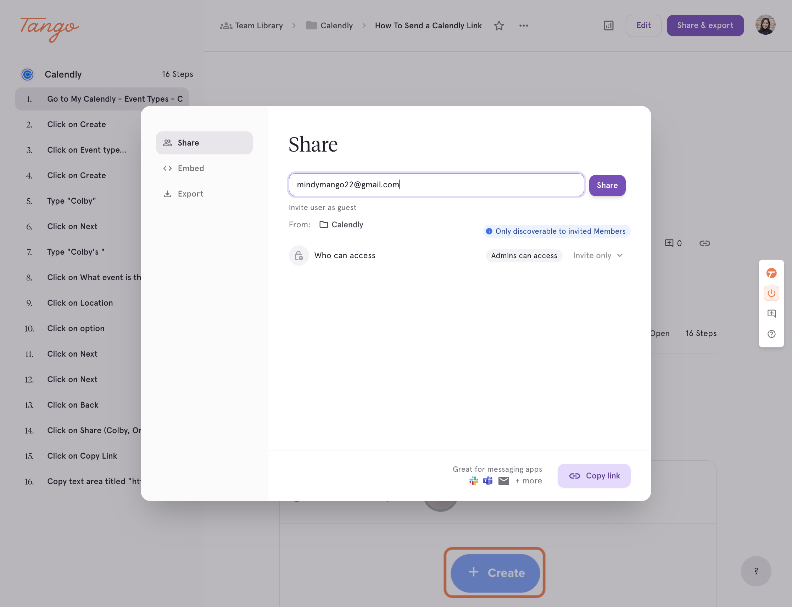Click the lock icon beside Who can access
The width and height of the screenshot is (792, 607).
(299, 255)
